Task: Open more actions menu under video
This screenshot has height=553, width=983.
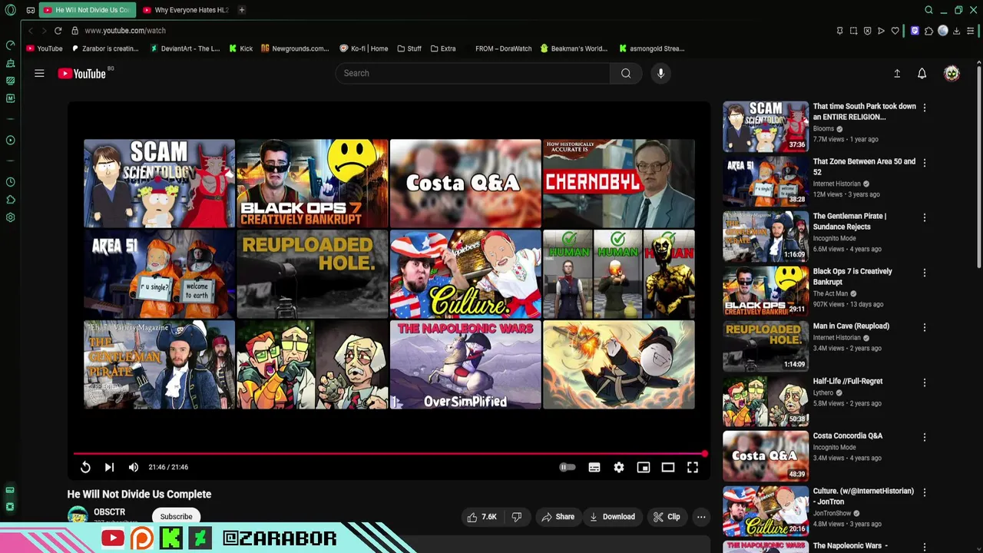Action: coord(701,517)
